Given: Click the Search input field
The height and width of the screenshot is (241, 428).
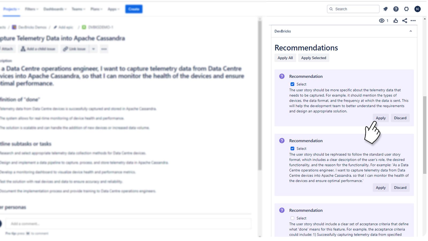Looking at the screenshot, I should pos(353,9).
